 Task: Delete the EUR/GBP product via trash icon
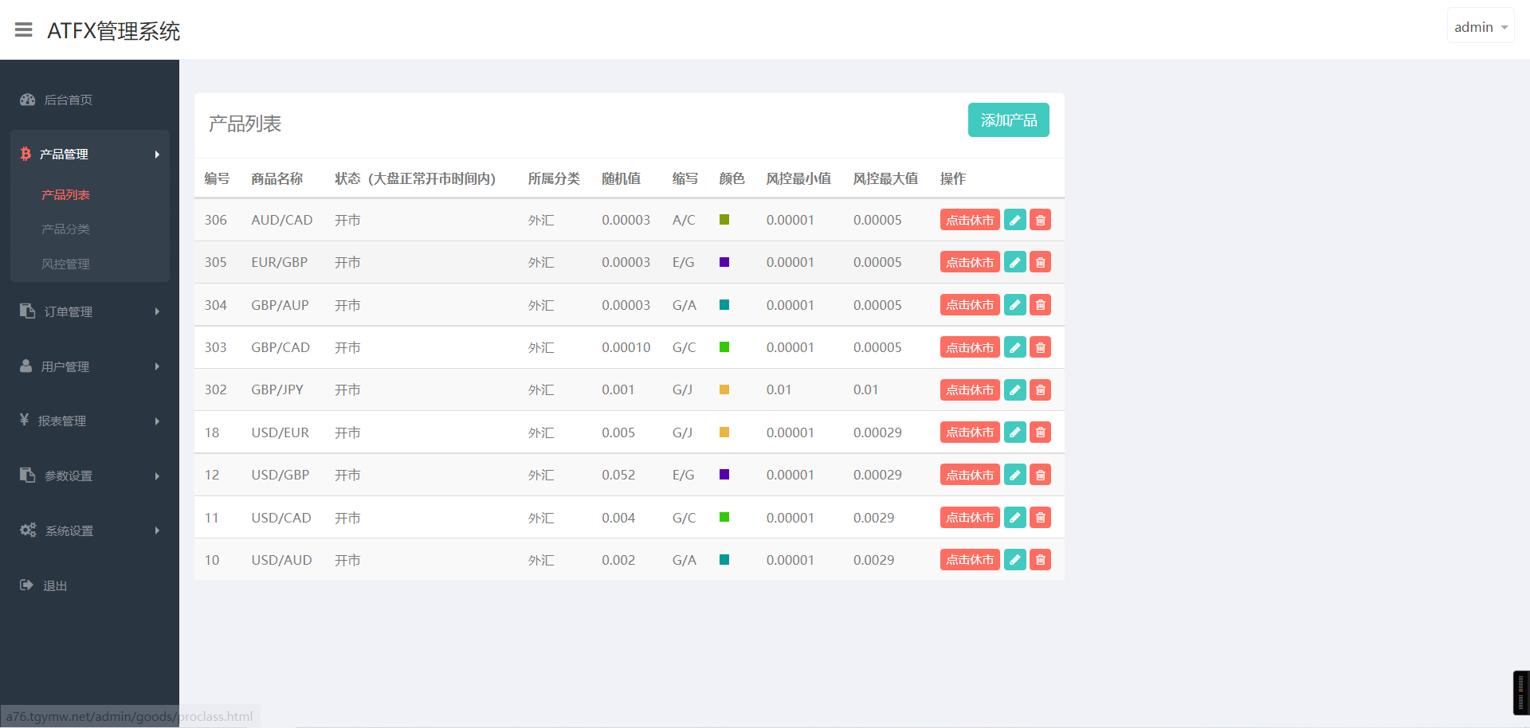coord(1040,262)
